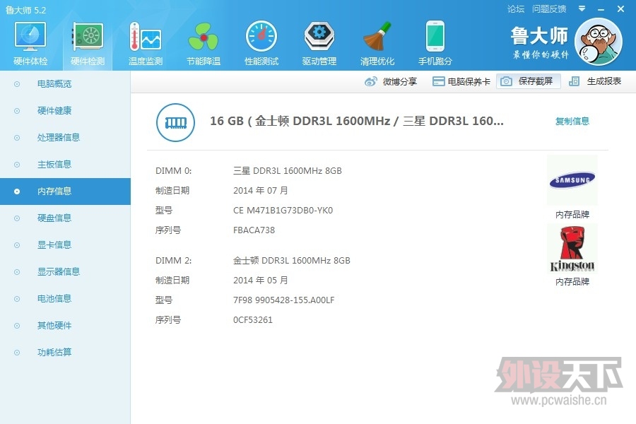Click the text 三星 DDR3L 1600MHz 8GB
Screen dimensions: 636x424
(287, 171)
